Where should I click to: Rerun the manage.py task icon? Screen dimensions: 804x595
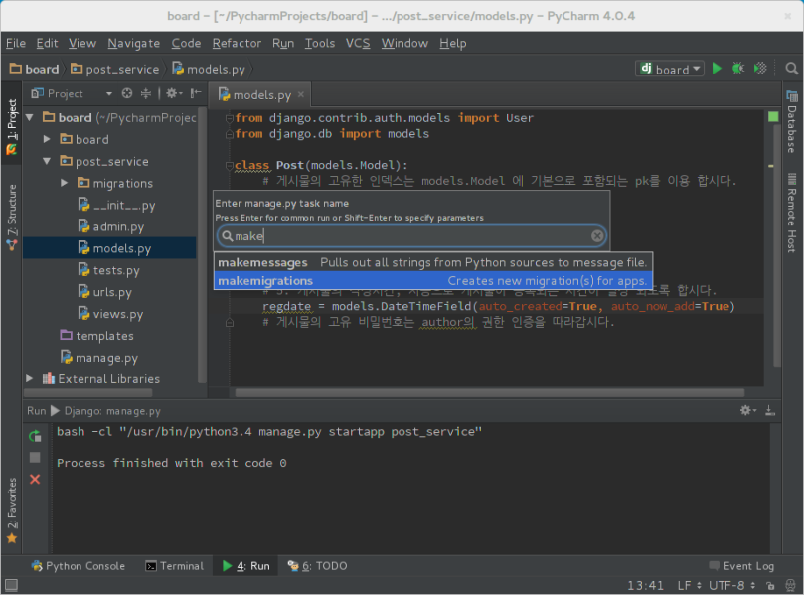pyautogui.click(x=35, y=436)
